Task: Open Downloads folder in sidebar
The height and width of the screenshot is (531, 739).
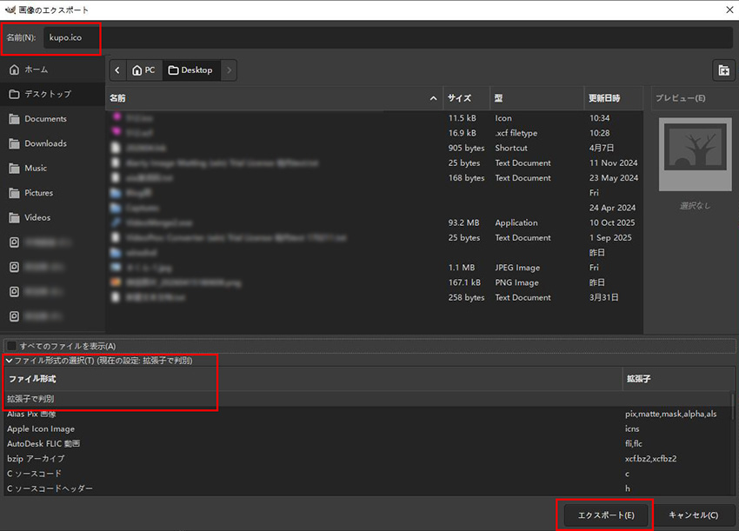Action: click(45, 143)
